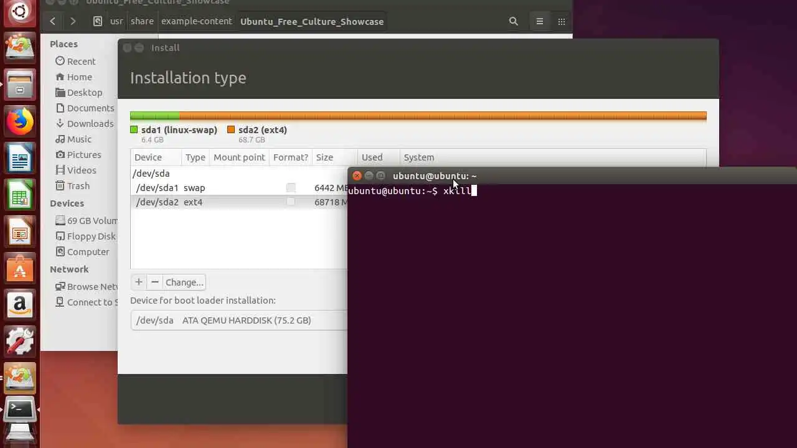The height and width of the screenshot is (448, 797).
Task: Open the Ubuntu Dash launcher icon
Action: pos(20,12)
